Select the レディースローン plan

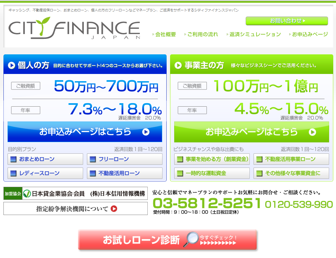pos(45,173)
